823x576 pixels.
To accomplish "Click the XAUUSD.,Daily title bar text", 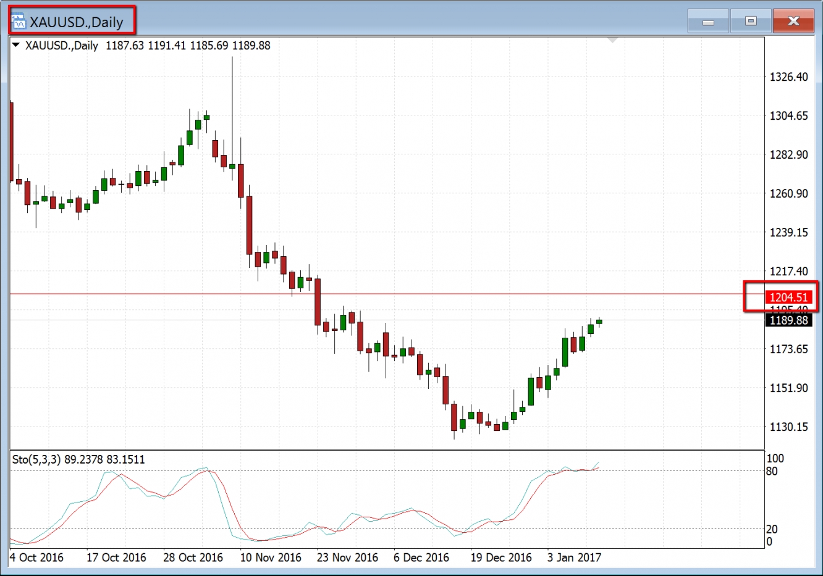I will pos(77,22).
